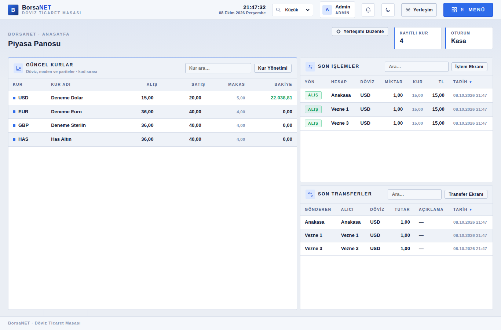Click the Son Transferler panel icon
The height and width of the screenshot is (330, 501).
tap(310, 194)
